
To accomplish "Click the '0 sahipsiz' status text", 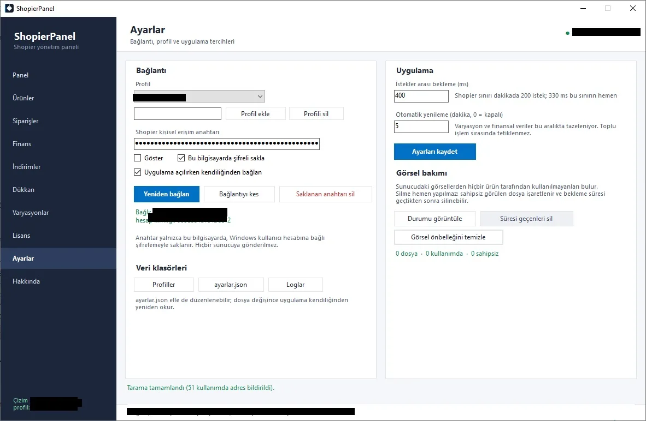I will (x=484, y=254).
